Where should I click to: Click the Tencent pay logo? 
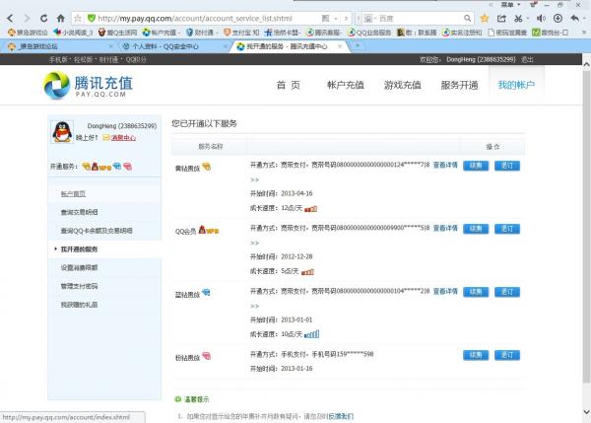[89, 86]
